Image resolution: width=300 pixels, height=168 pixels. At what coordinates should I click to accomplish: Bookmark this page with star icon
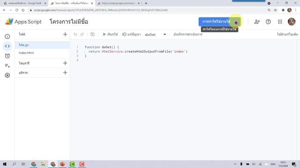[275, 10]
